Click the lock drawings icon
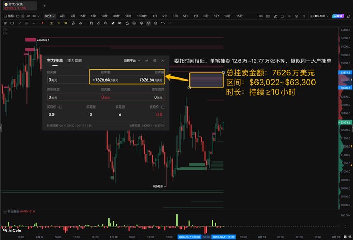 pos(127,23)
